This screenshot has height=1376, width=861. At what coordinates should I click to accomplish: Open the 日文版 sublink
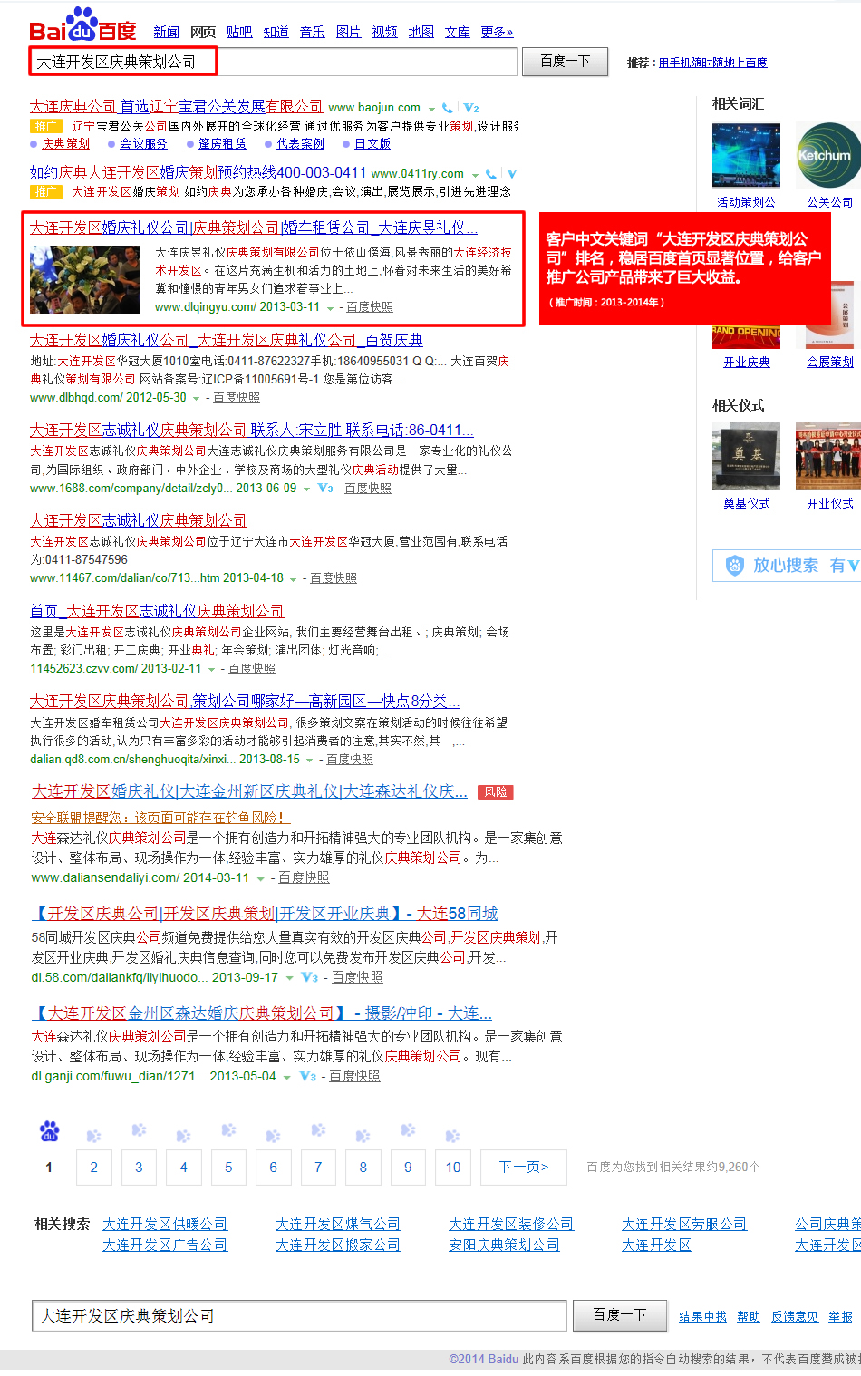372,144
